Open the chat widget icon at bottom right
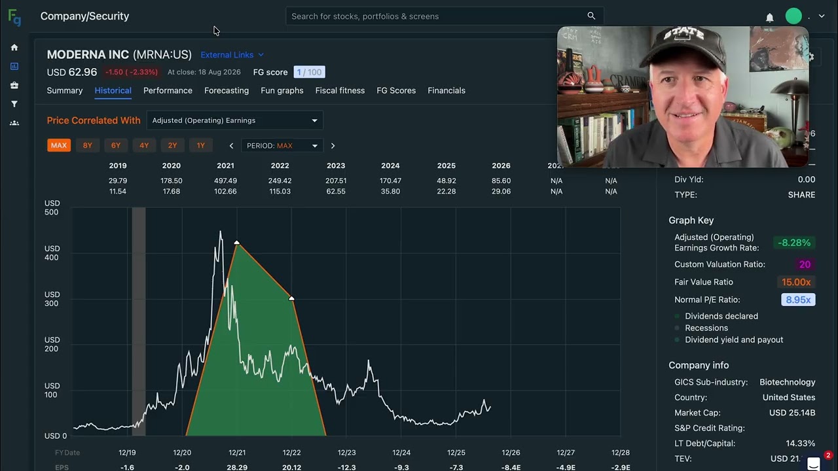 [814, 464]
